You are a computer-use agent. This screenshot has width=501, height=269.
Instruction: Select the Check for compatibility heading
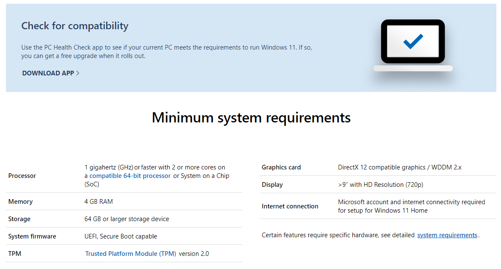(x=75, y=26)
